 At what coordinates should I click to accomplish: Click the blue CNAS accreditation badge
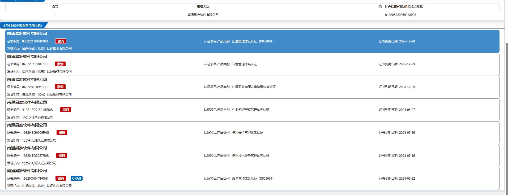(76, 178)
